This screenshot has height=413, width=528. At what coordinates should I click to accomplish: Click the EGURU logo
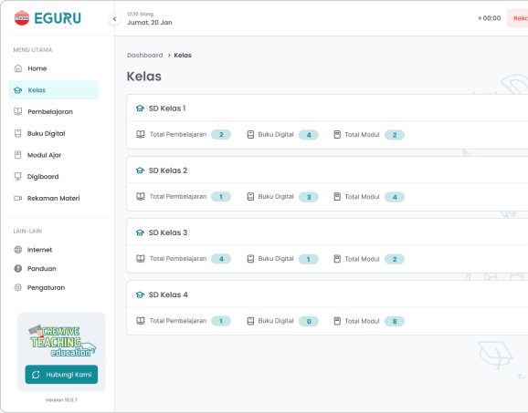[x=48, y=18]
